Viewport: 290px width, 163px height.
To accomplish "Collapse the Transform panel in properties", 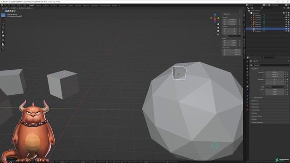I will 255,69.
